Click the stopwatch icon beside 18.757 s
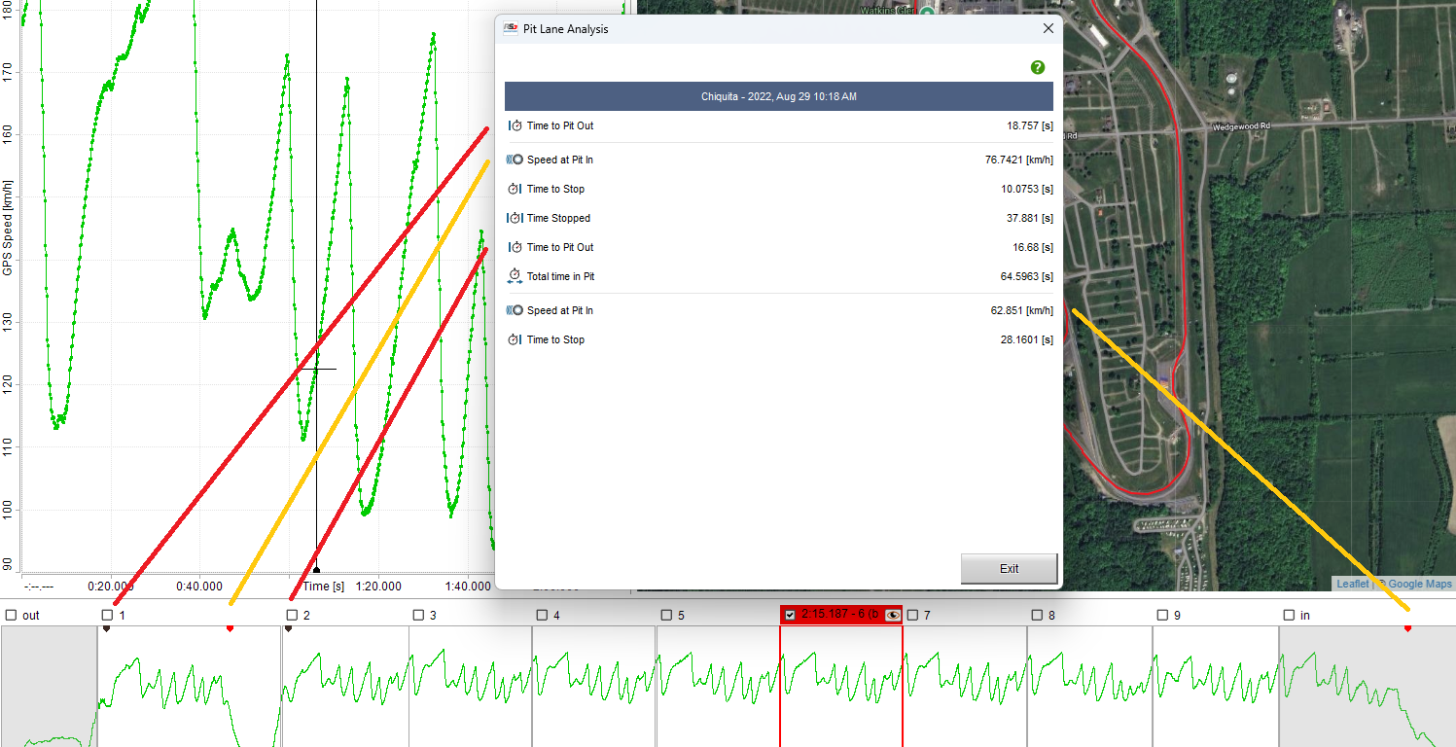 point(515,126)
